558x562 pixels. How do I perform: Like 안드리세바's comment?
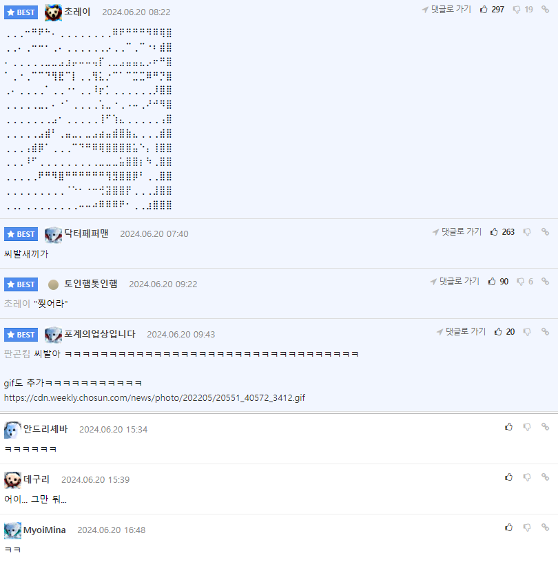pyautogui.click(x=508, y=427)
